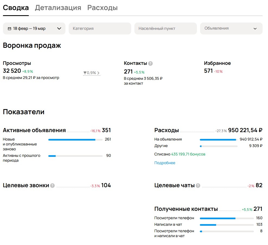Click the 9 309 ₽ amount

pyautogui.click(x=256, y=146)
